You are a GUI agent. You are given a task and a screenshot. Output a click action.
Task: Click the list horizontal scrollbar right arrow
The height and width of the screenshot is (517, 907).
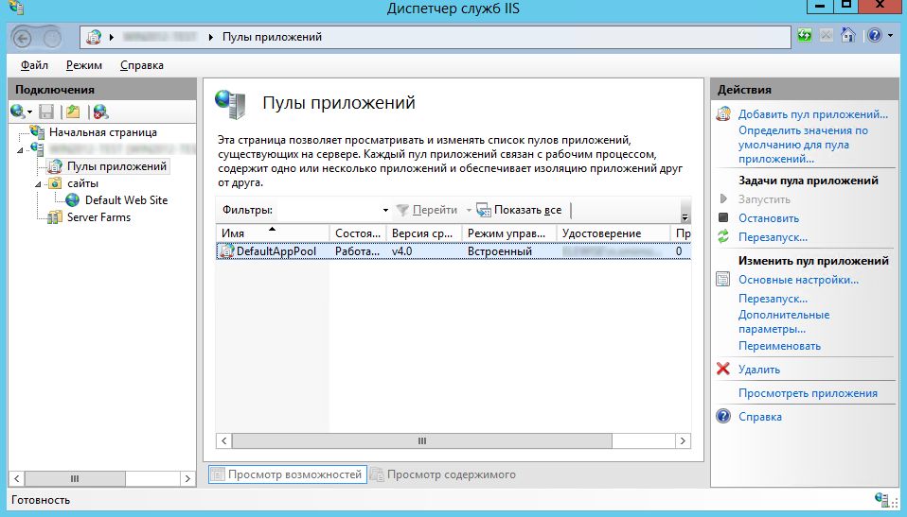point(683,440)
